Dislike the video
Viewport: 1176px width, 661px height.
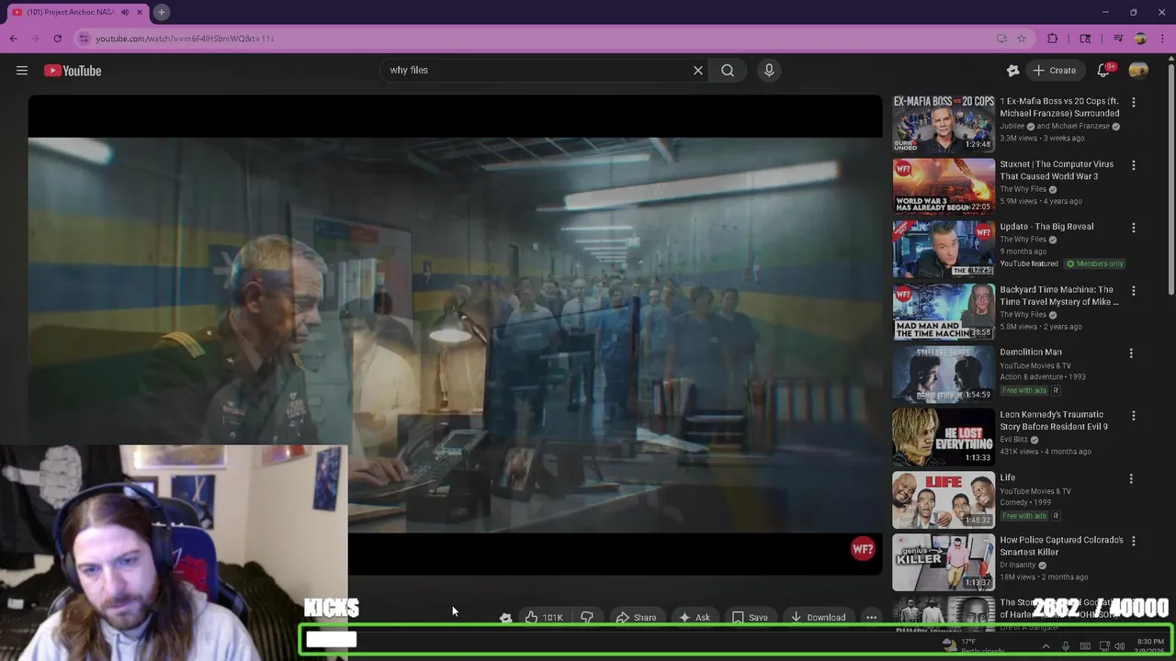pos(587,618)
